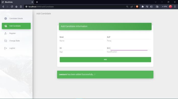The height and width of the screenshot is (99, 178).
Task: Bookmark this page using bookmark icon
Action: pos(21,7)
